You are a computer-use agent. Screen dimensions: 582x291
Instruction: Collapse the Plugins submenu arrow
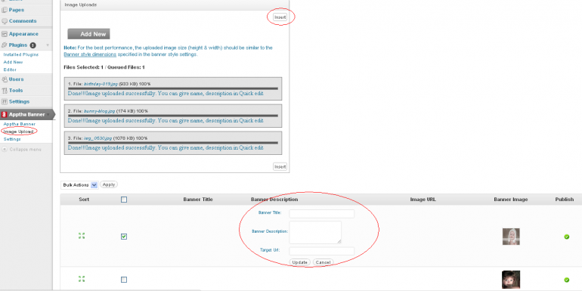[x=48, y=45]
